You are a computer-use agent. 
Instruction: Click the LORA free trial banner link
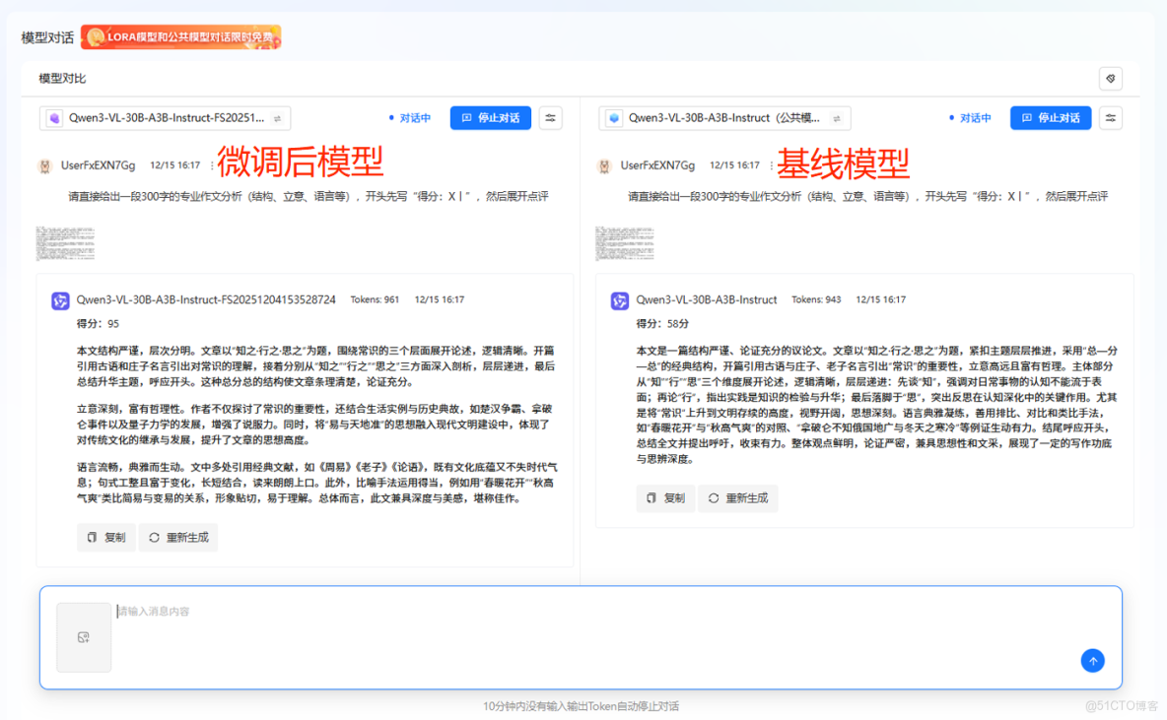pos(180,36)
